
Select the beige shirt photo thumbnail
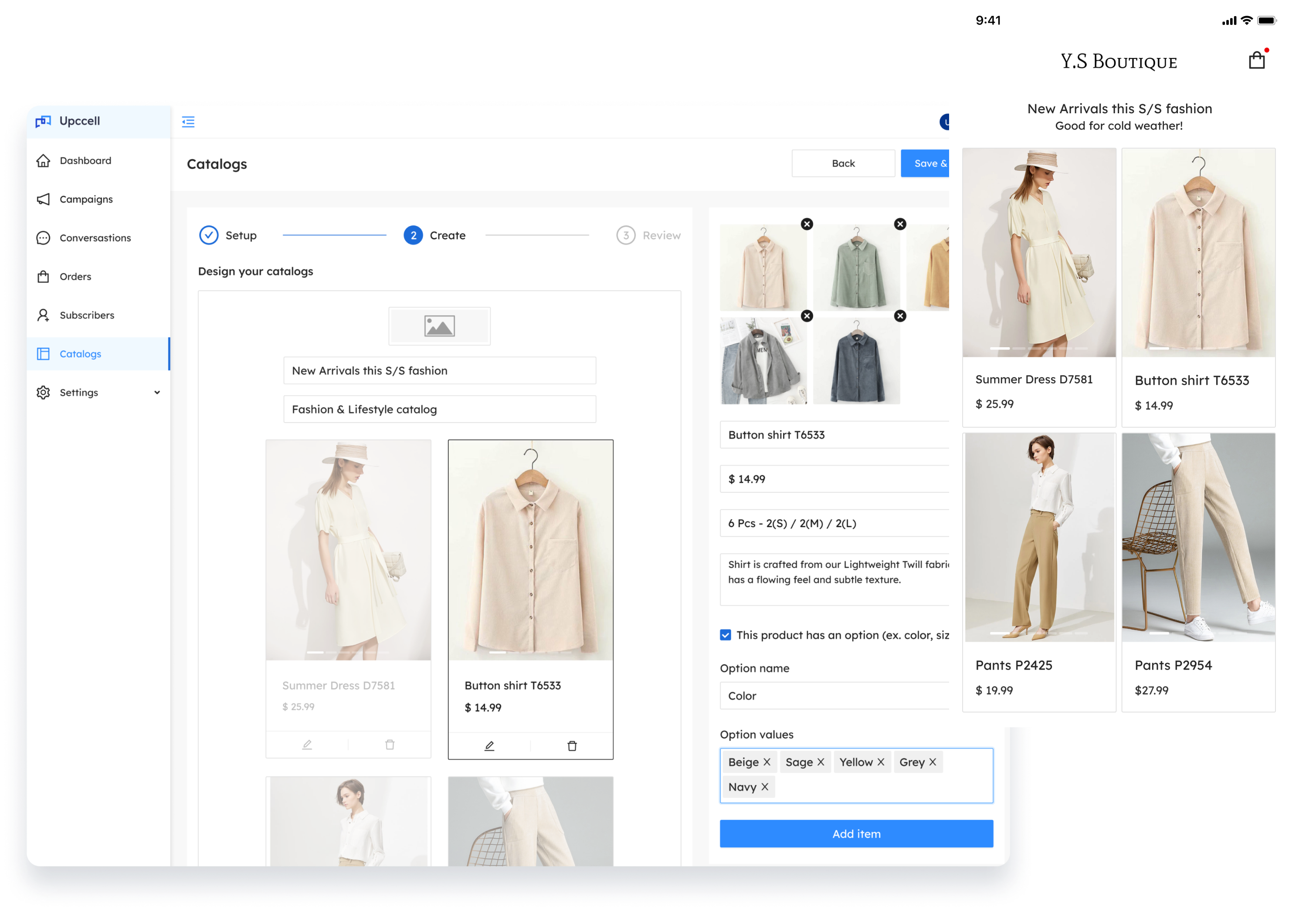pyautogui.click(x=763, y=268)
